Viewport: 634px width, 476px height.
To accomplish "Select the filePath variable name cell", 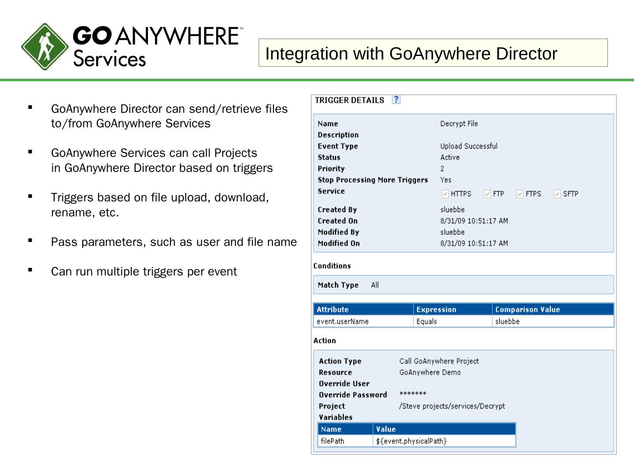I will tap(346, 441).
